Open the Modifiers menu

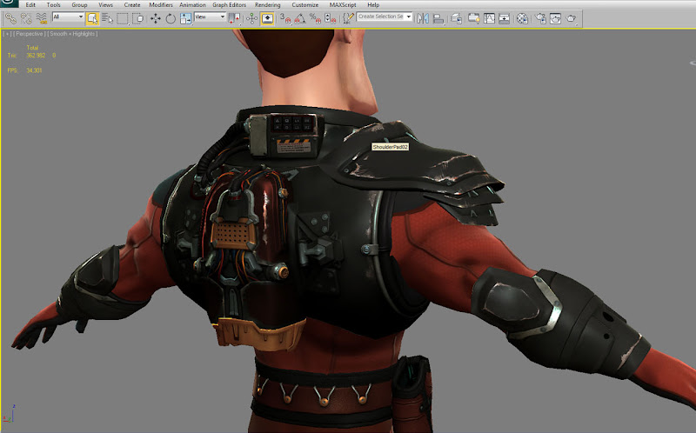click(x=161, y=5)
